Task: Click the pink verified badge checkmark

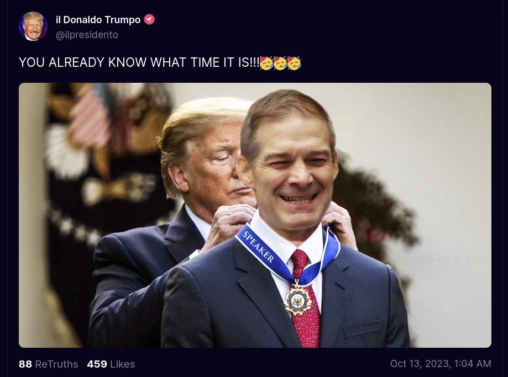Action: coord(149,19)
